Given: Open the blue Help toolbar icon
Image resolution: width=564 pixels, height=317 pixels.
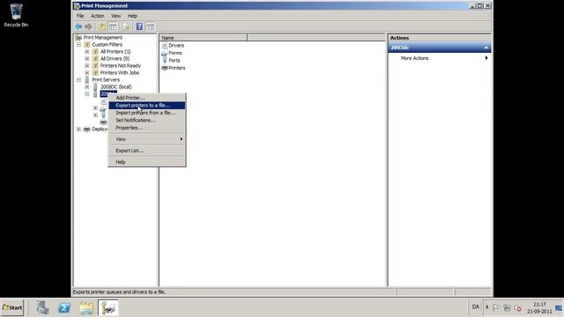Looking at the screenshot, I should pos(139,26).
